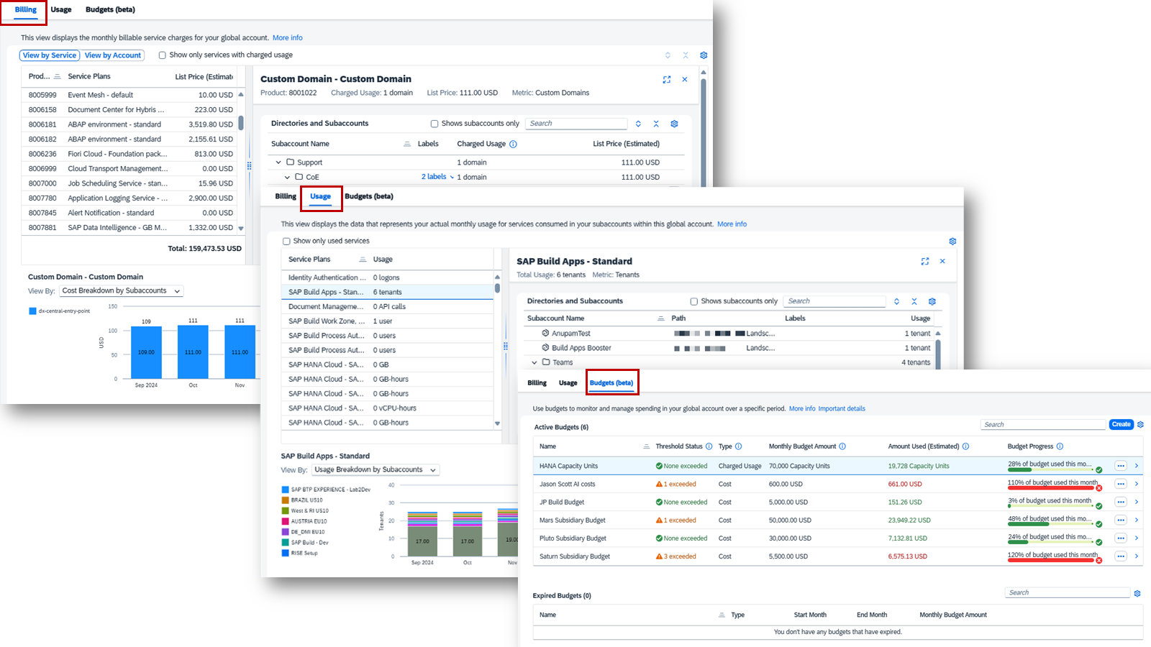Screen dimensions: 1151x647
Task: Show info for Monthly Budget Amount column
Action: click(x=842, y=446)
